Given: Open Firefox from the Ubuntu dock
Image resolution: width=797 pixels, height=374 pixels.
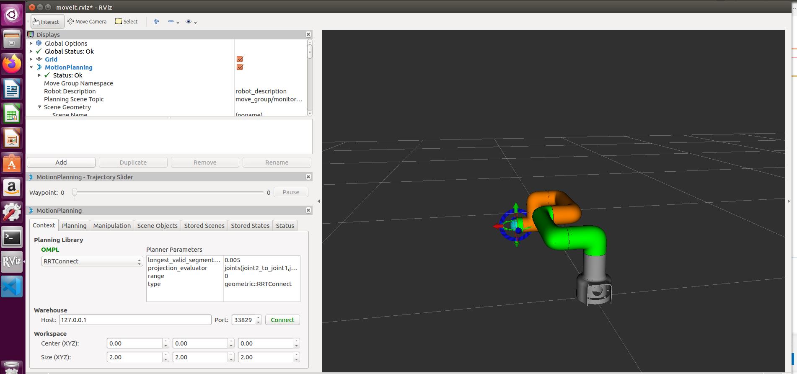Looking at the screenshot, I should [12, 64].
